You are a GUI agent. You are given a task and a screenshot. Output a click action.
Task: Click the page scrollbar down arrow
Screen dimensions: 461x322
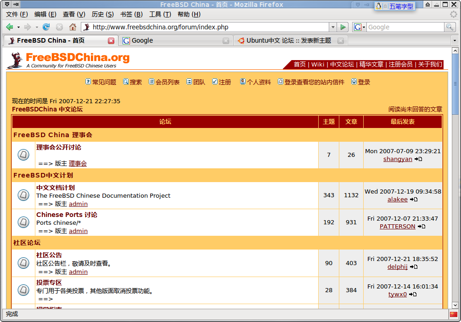pos(455,305)
